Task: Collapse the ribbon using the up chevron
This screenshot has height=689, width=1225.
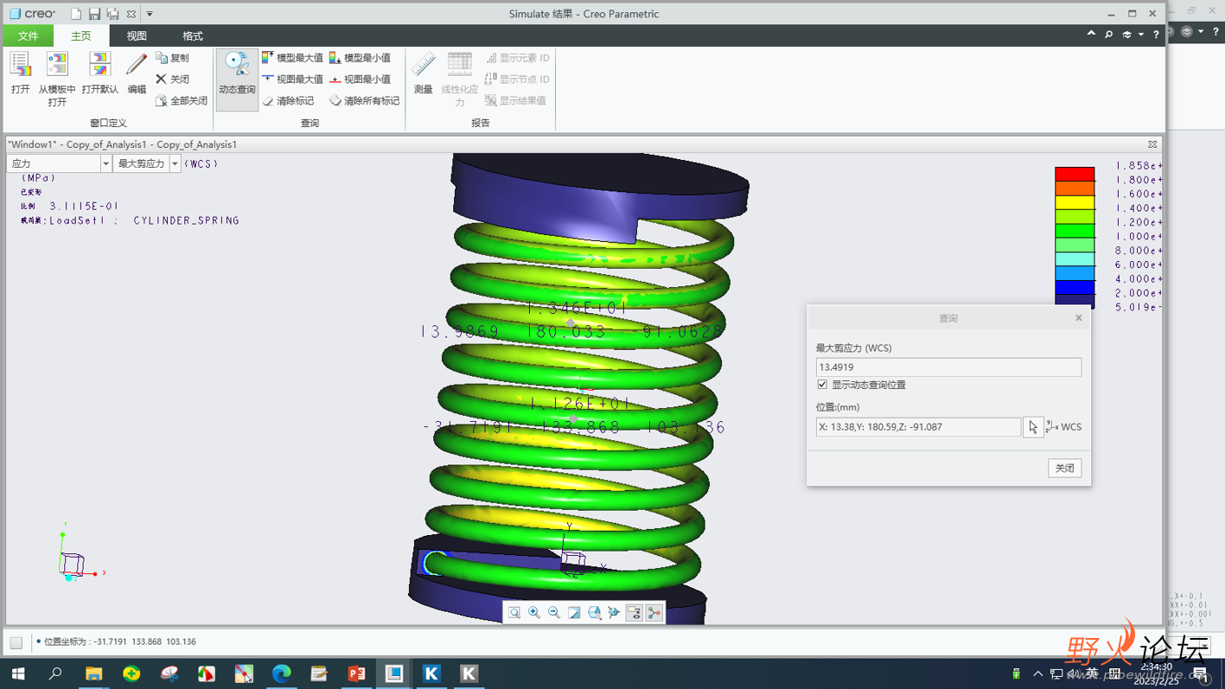Action: pyautogui.click(x=1091, y=34)
